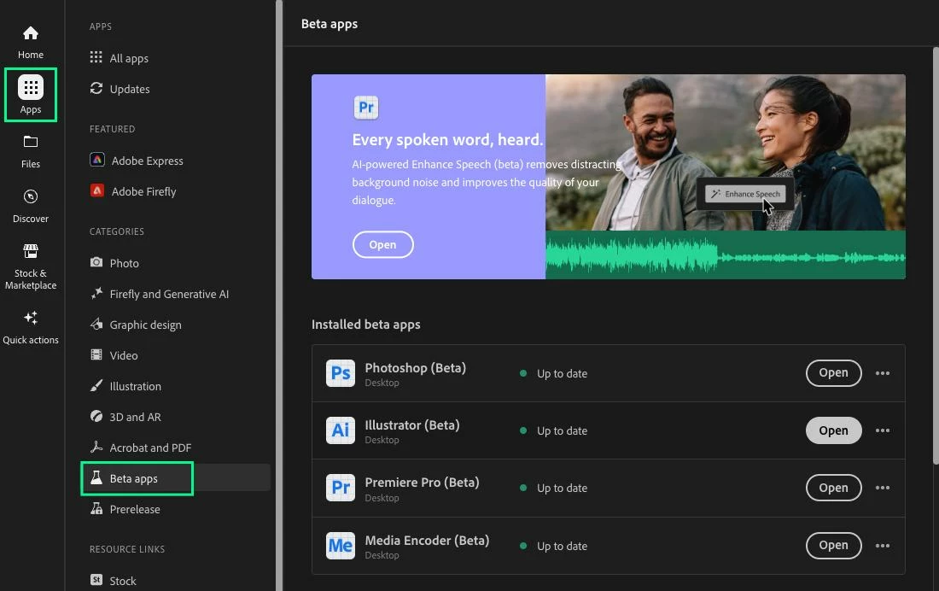The image size is (939, 591).
Task: Check for app Updates
Action: (x=120, y=89)
